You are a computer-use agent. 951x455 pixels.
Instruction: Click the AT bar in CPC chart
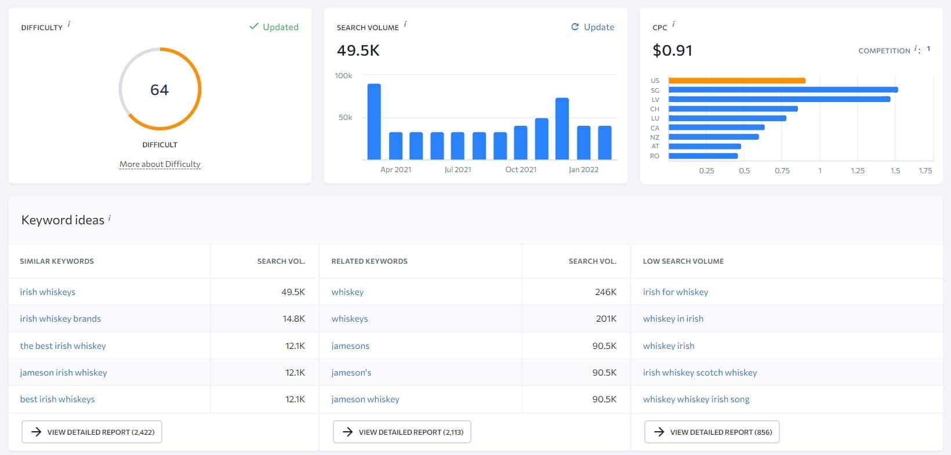705,146
